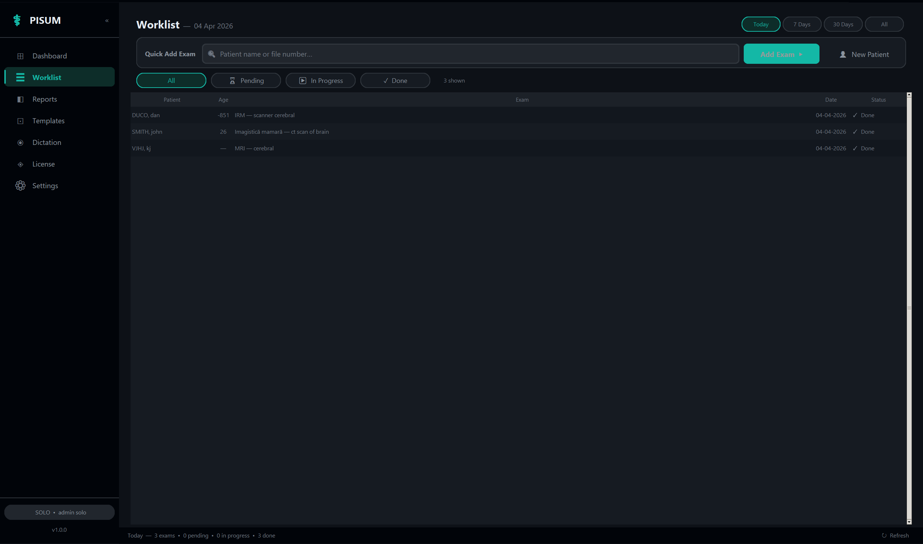Image resolution: width=923 pixels, height=544 pixels.
Task: Filter worklist by Pending status
Action: click(x=246, y=81)
